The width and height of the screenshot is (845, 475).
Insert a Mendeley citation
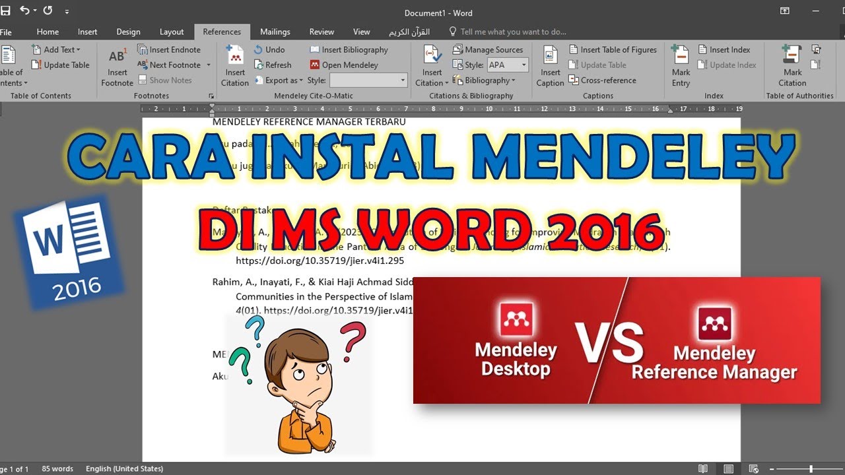(x=235, y=66)
